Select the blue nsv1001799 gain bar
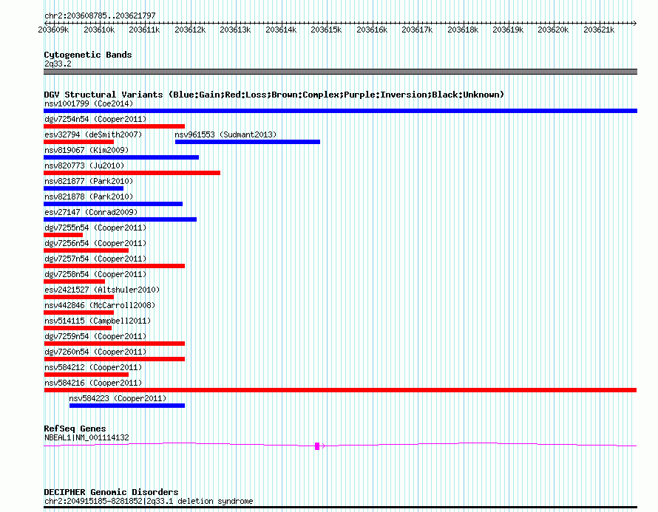Screen dimensions: 658x512 pyautogui.click(x=340, y=111)
